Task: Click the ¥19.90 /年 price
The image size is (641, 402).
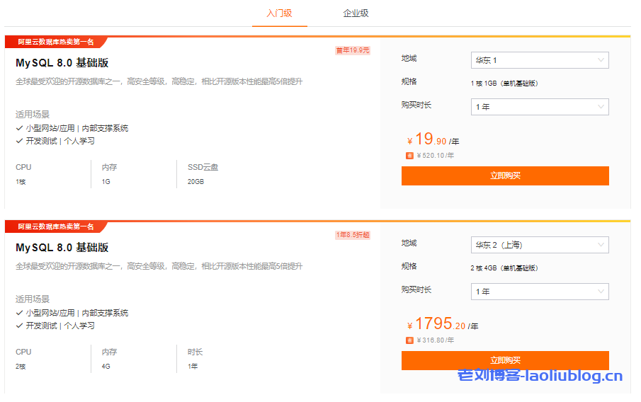Action: click(433, 139)
